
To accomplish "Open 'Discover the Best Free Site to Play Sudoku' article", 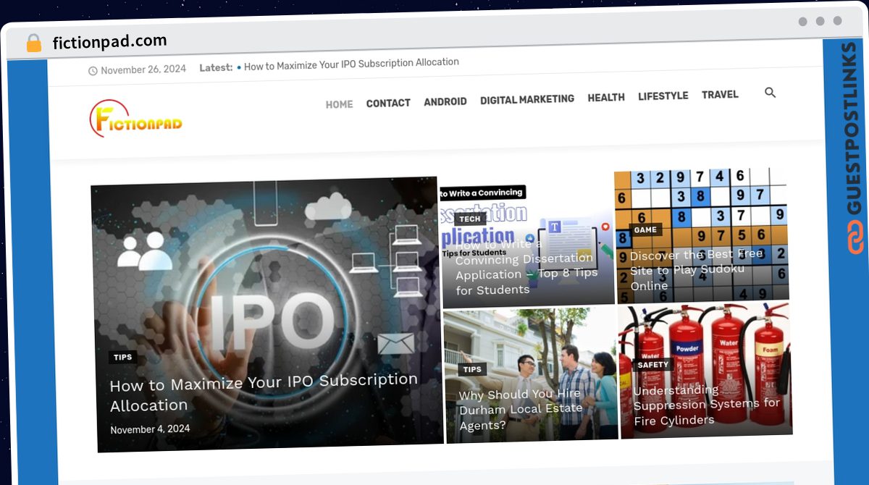I will click(697, 269).
